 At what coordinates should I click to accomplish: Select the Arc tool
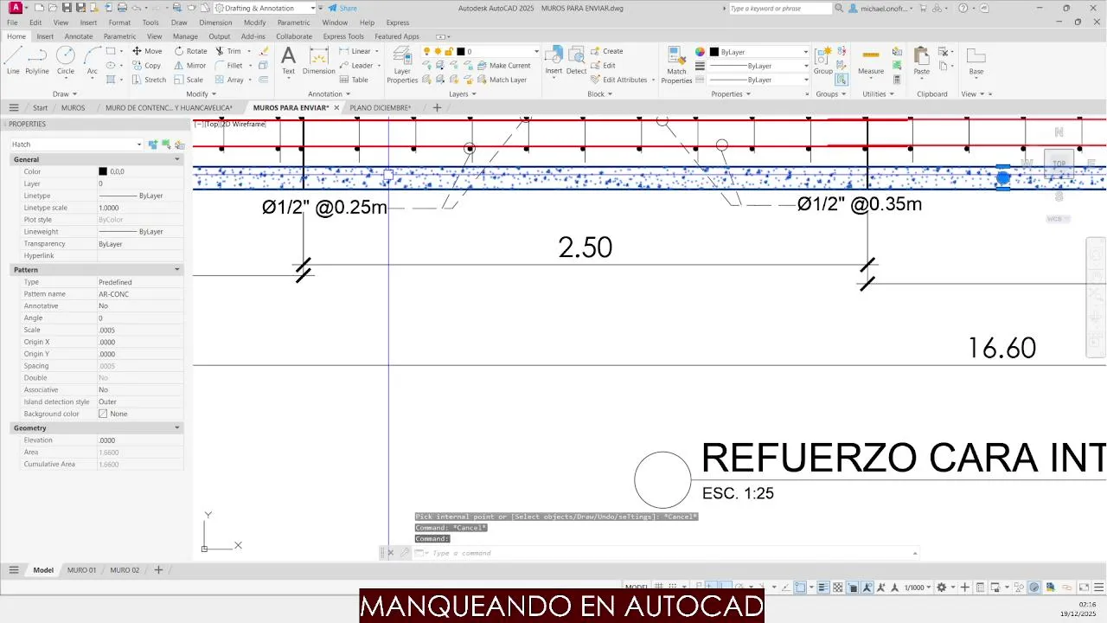coord(93,60)
